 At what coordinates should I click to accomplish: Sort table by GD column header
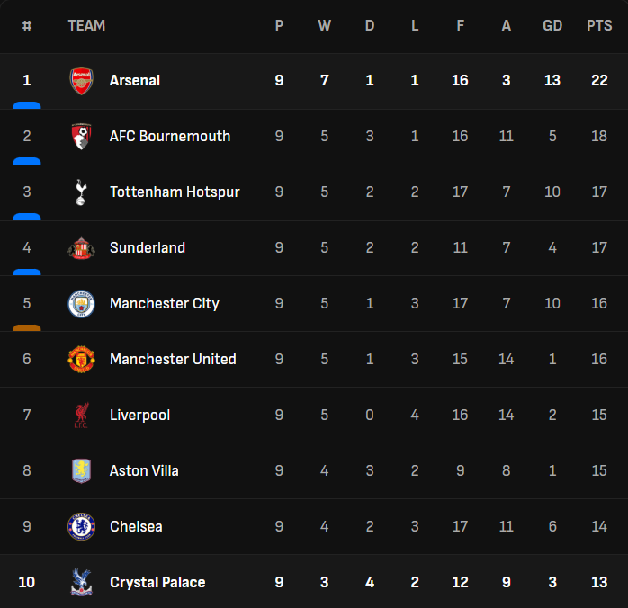coord(552,25)
